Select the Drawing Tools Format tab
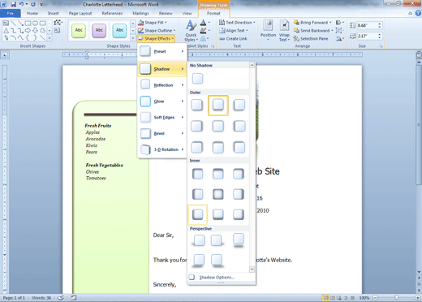Viewport: 422px width, 302px height. click(x=213, y=13)
